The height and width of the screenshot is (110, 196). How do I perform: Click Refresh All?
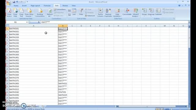coord(50,13)
